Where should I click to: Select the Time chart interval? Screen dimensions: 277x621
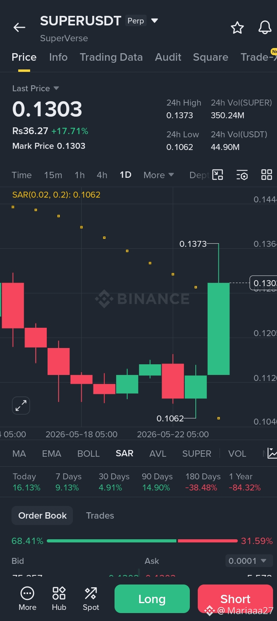click(x=22, y=175)
